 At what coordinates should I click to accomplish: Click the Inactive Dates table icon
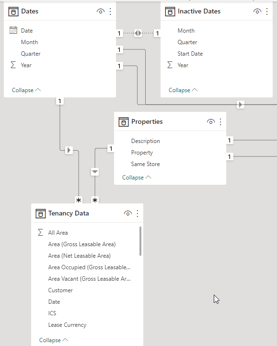click(x=170, y=12)
